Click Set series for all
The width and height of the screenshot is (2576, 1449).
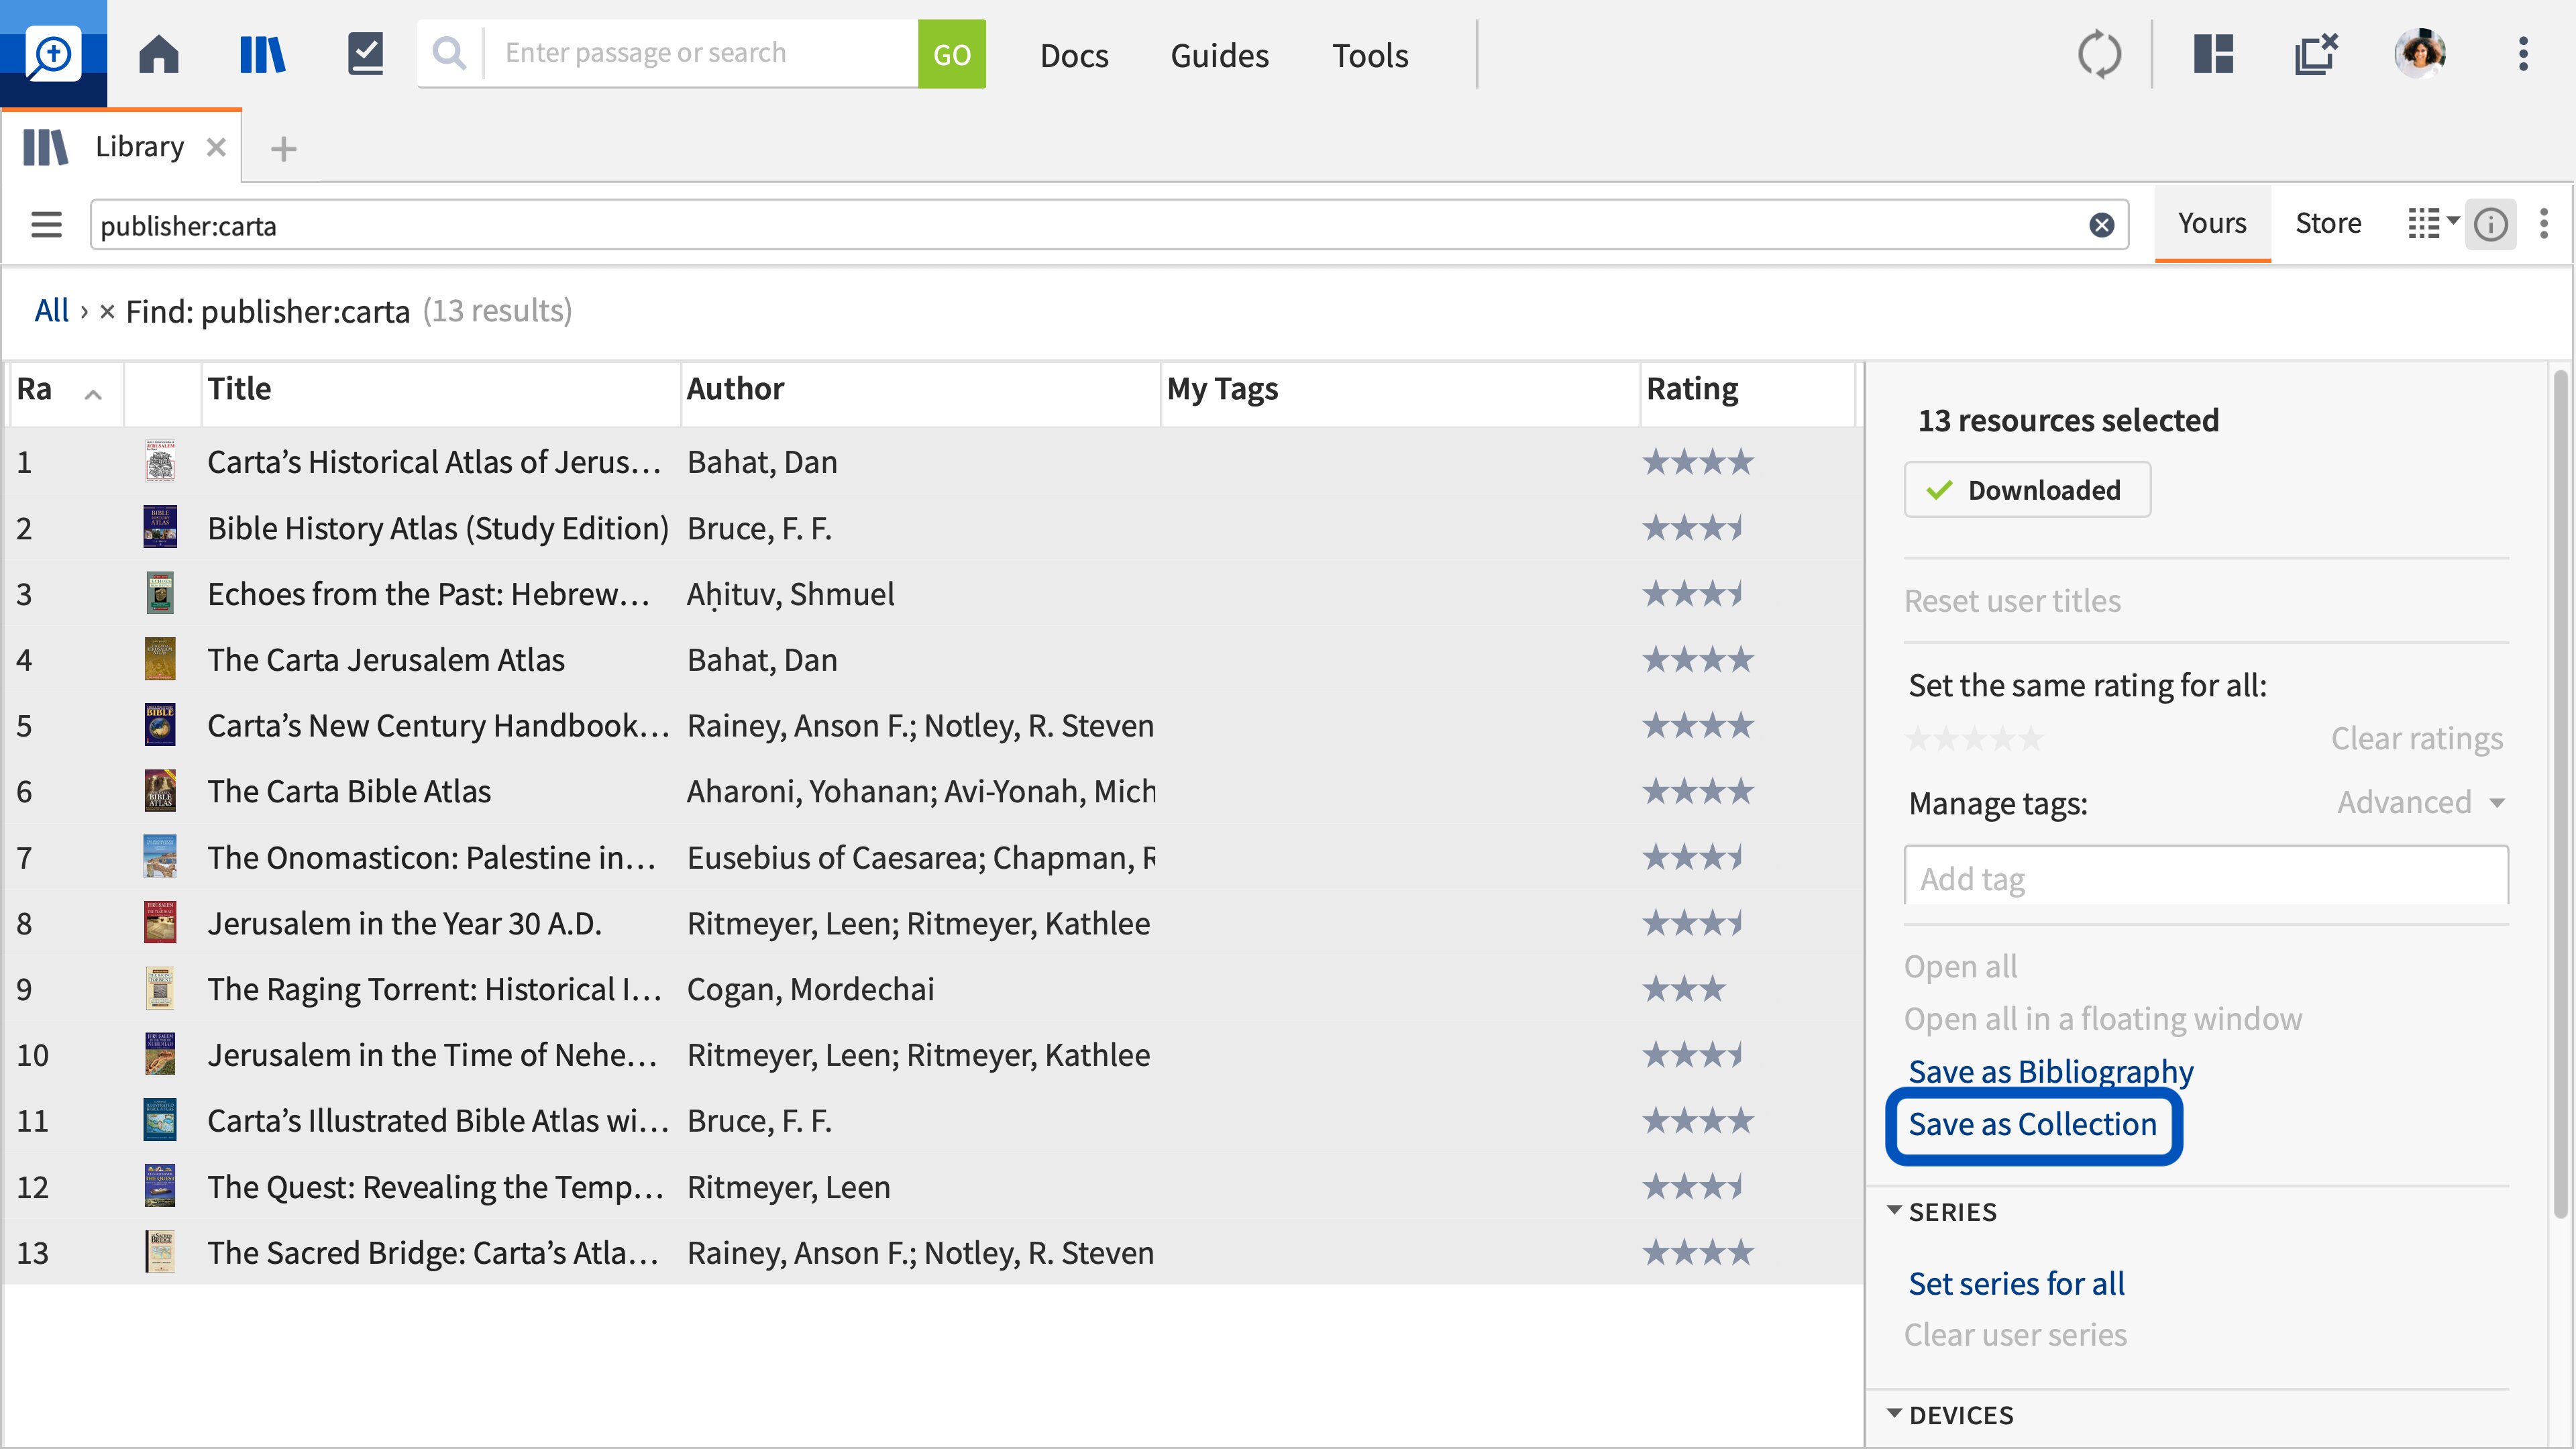point(2016,1284)
